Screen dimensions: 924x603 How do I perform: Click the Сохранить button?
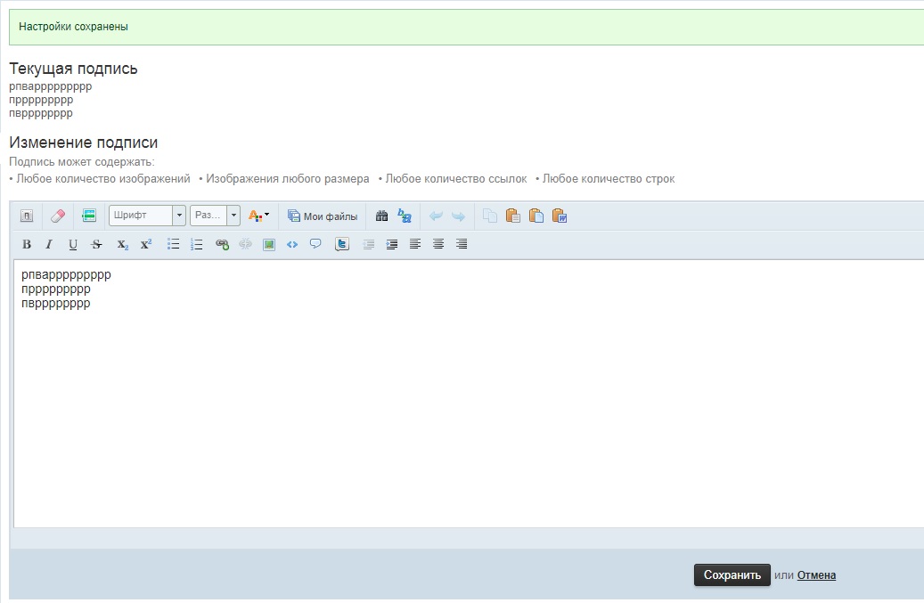click(732, 575)
